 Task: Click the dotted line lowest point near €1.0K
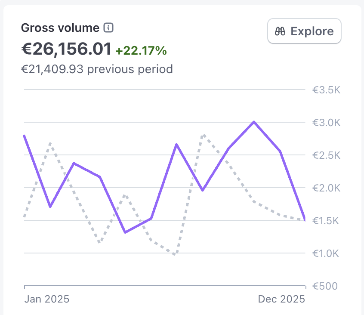click(175, 254)
